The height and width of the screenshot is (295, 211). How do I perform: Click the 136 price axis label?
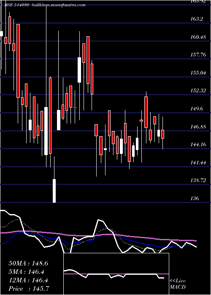195,198
